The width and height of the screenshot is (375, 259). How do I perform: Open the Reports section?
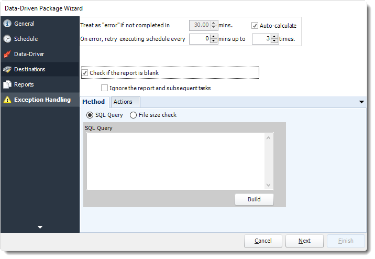[x=40, y=84]
